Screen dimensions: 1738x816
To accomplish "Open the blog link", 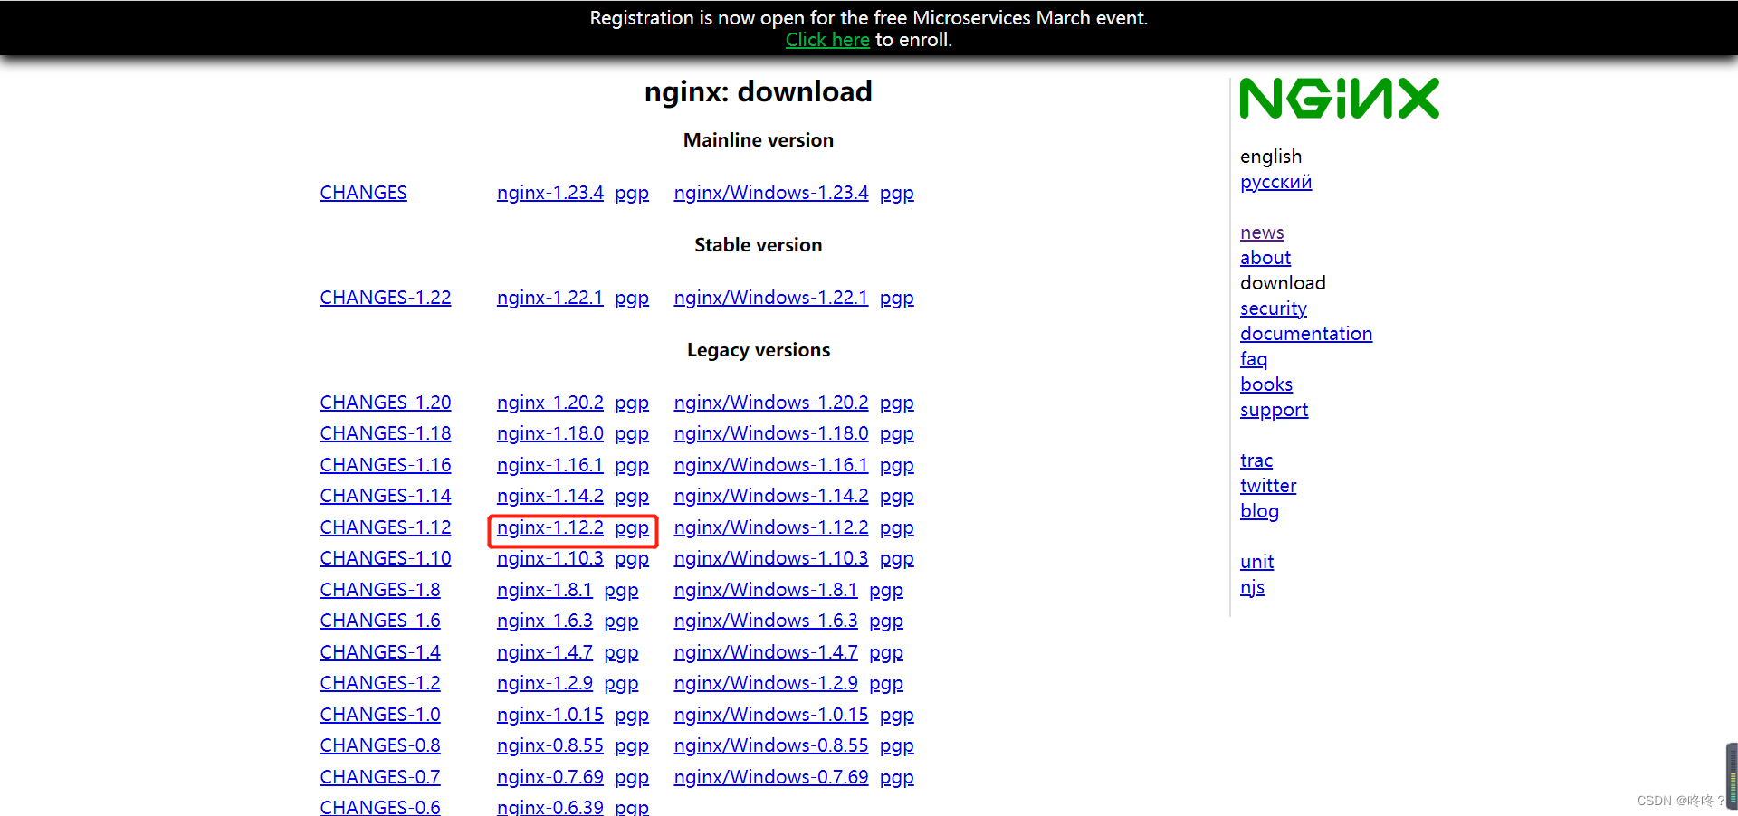I will coord(1259,511).
